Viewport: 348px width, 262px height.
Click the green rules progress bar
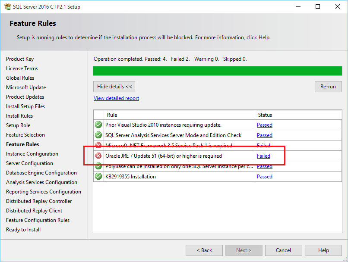point(218,71)
